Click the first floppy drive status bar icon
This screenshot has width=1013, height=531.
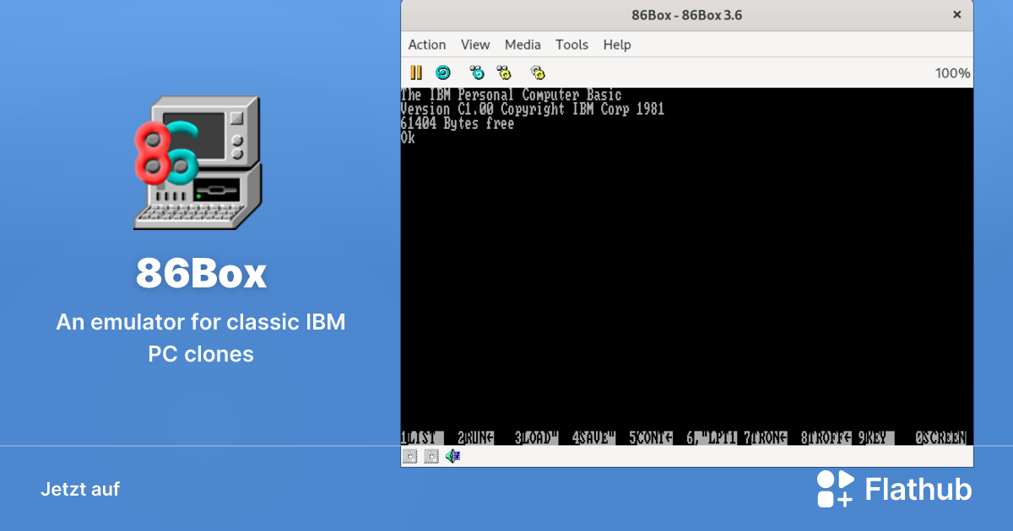click(410, 456)
